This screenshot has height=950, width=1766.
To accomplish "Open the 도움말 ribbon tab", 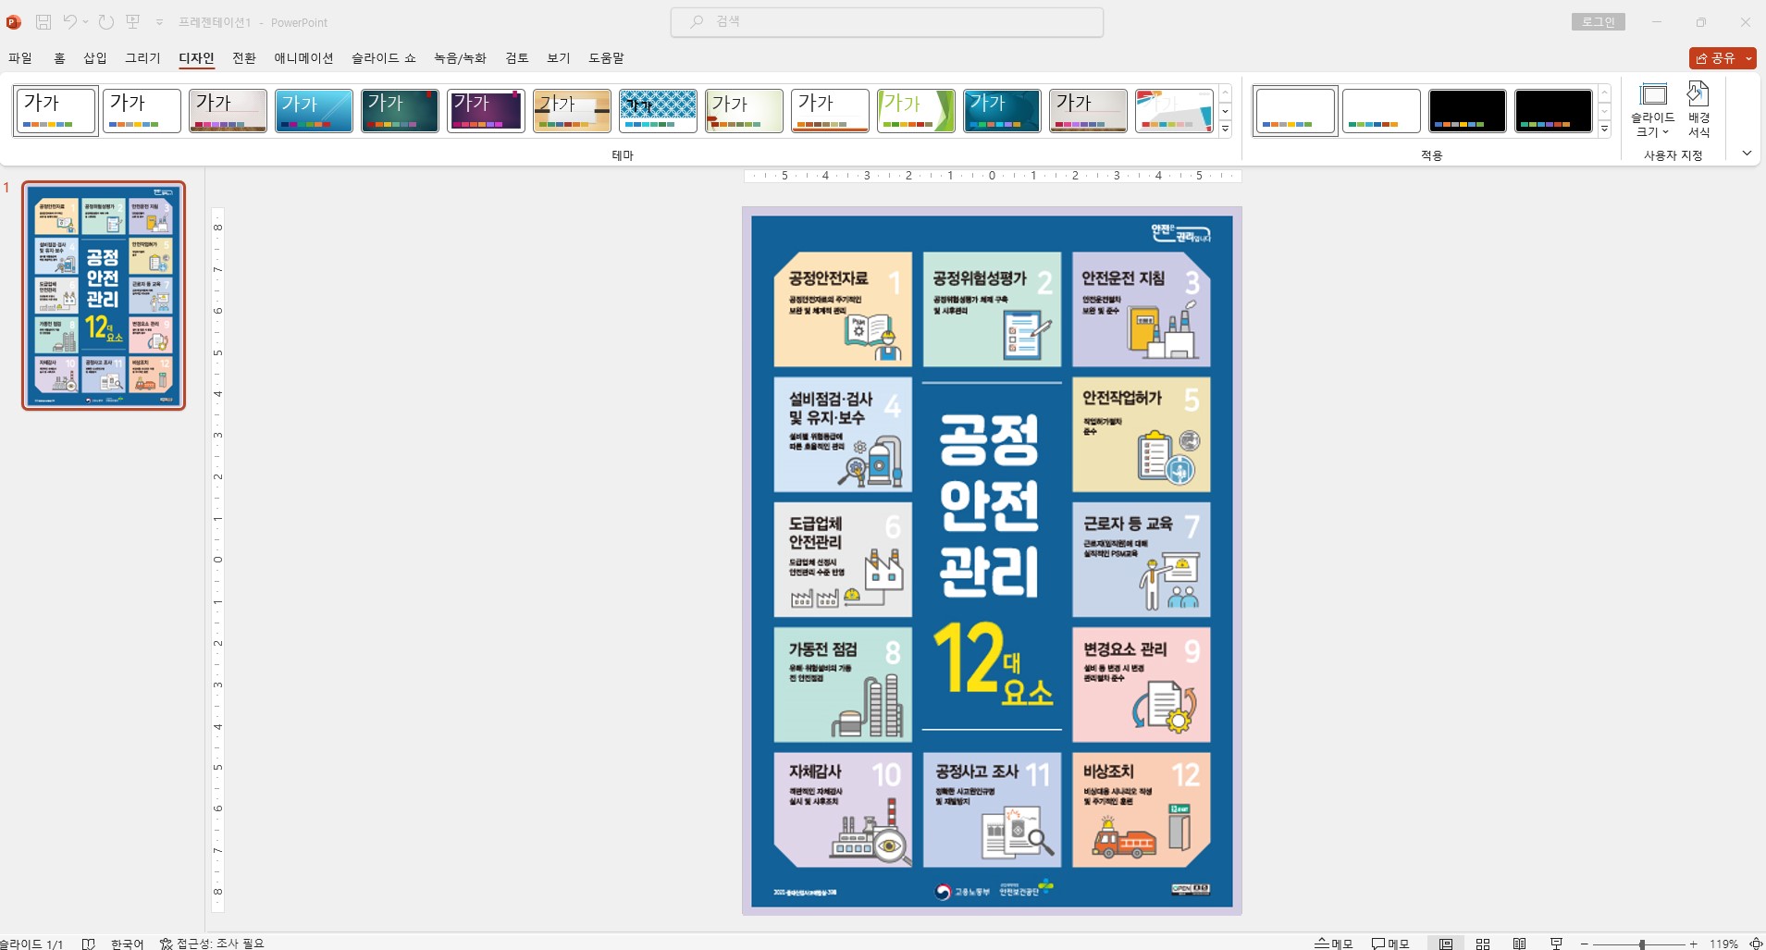I will (606, 57).
